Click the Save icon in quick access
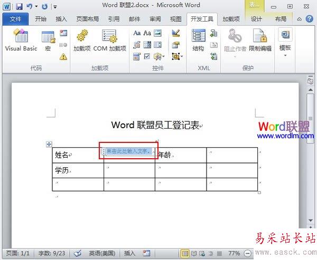Screen dimensions: 317x260 point(19,7)
